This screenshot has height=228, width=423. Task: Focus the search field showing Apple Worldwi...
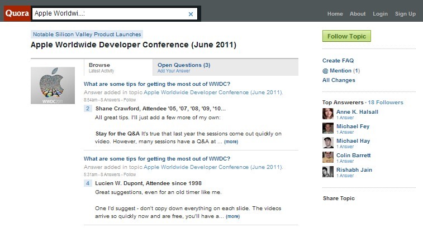coord(115,14)
